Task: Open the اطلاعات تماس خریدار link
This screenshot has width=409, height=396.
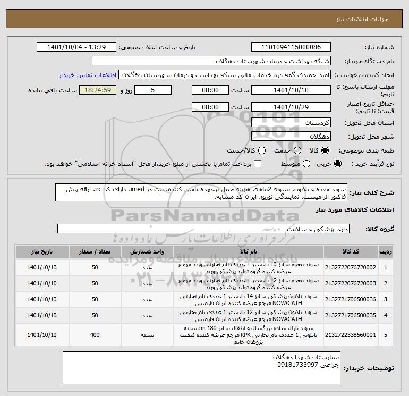Action: 88,75
